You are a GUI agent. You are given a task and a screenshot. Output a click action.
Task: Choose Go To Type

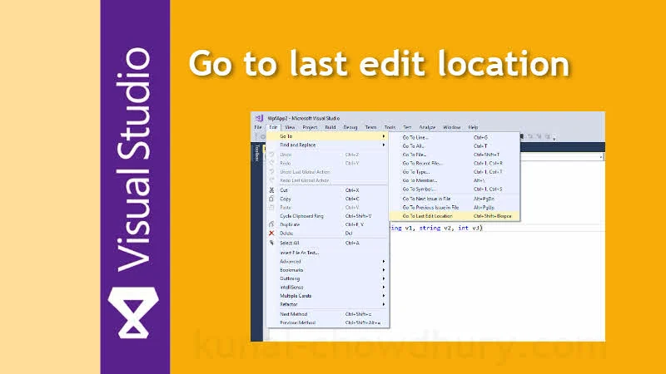click(x=454, y=172)
